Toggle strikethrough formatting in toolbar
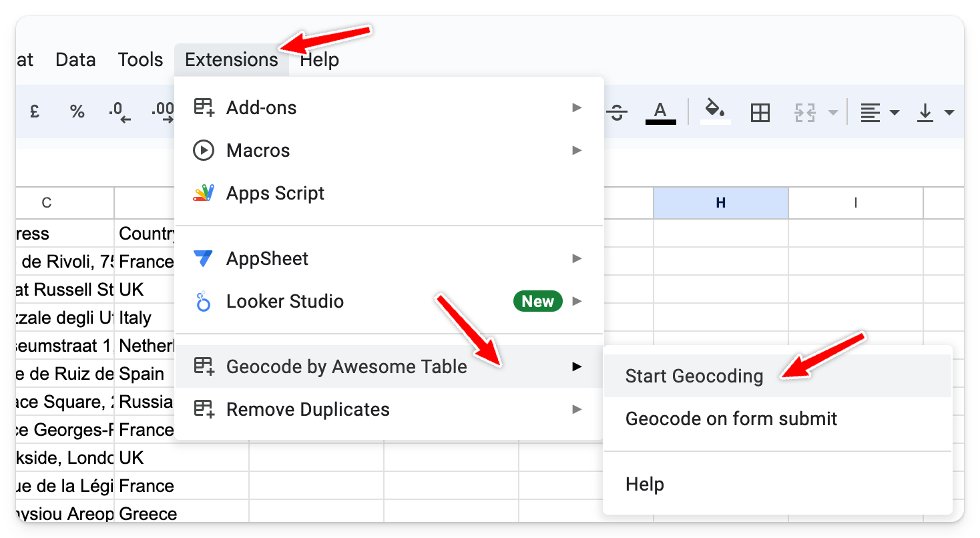 618,112
